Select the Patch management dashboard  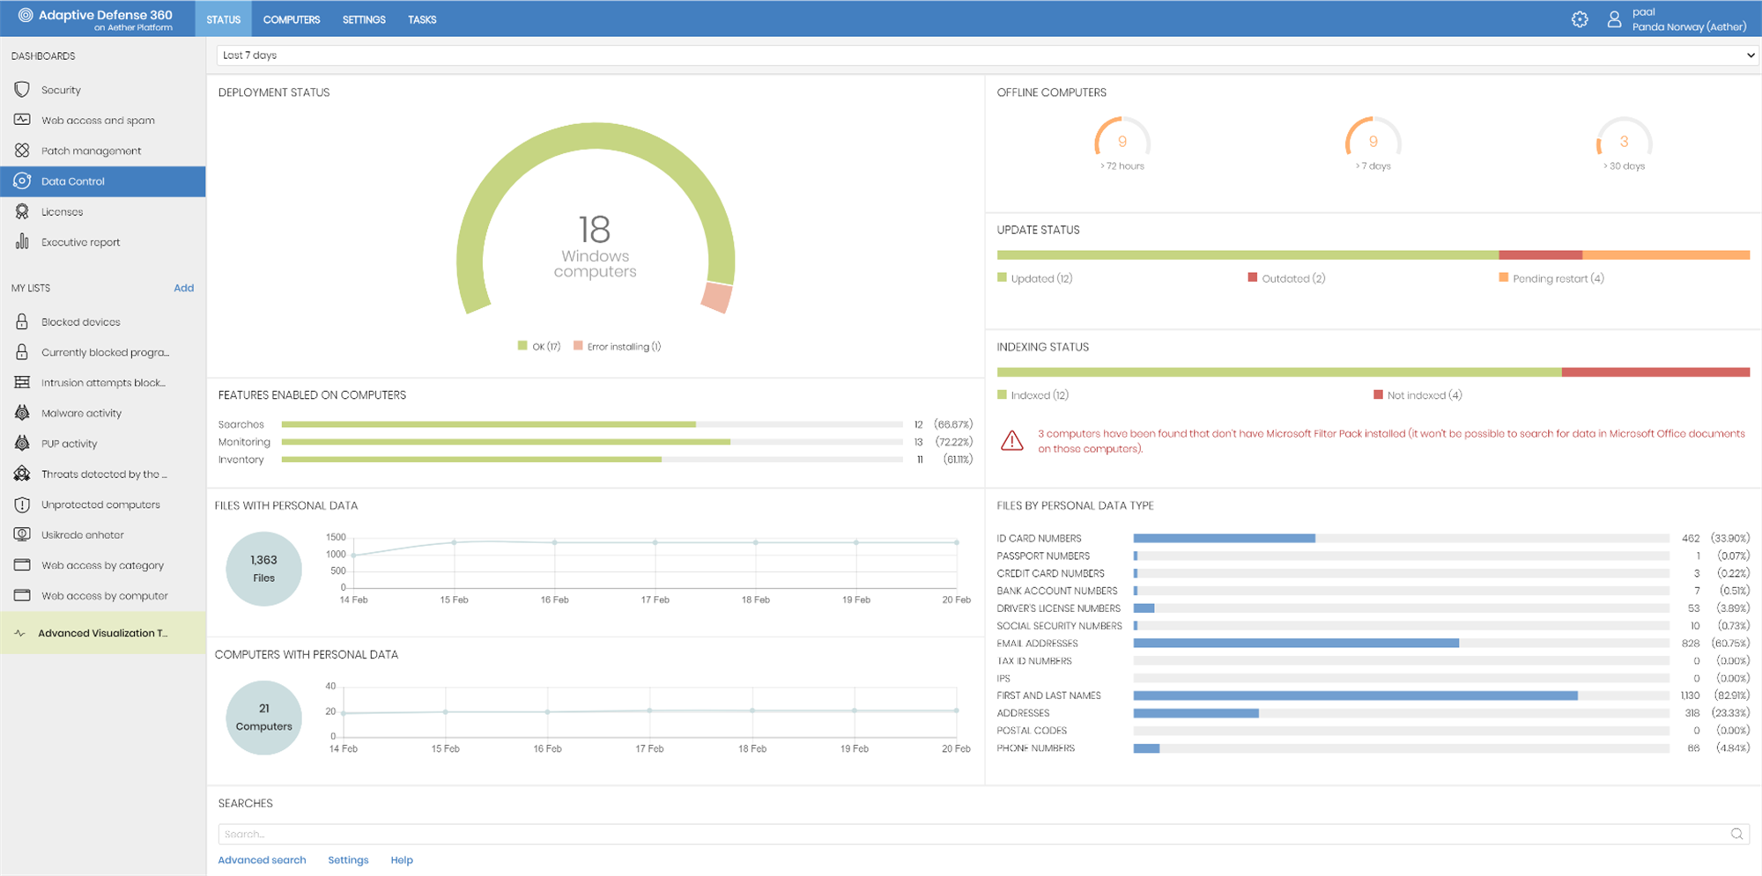coord(92,151)
